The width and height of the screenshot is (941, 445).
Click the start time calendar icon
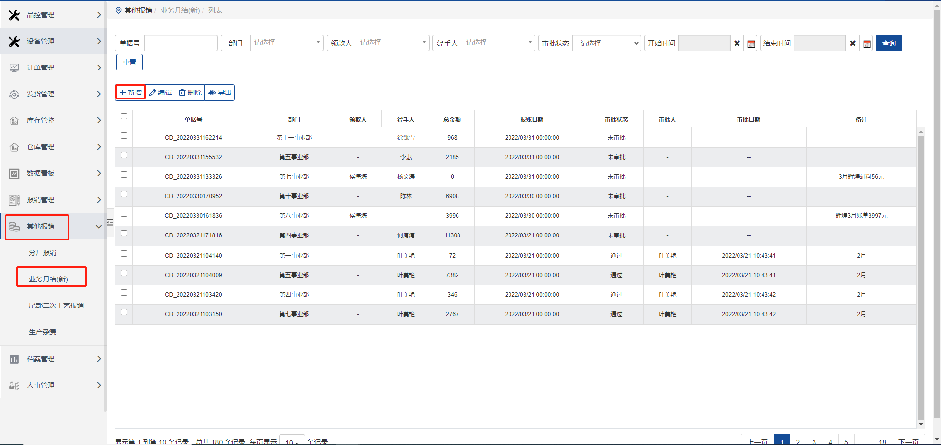[x=751, y=44]
